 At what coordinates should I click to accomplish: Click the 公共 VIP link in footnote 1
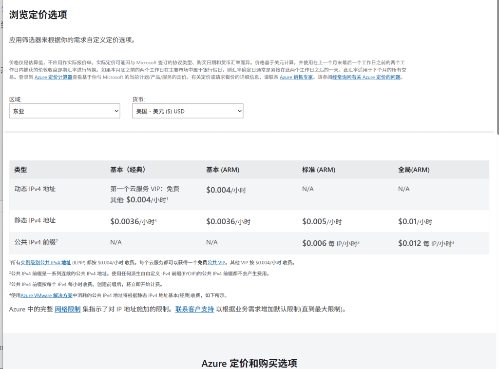pos(216,263)
